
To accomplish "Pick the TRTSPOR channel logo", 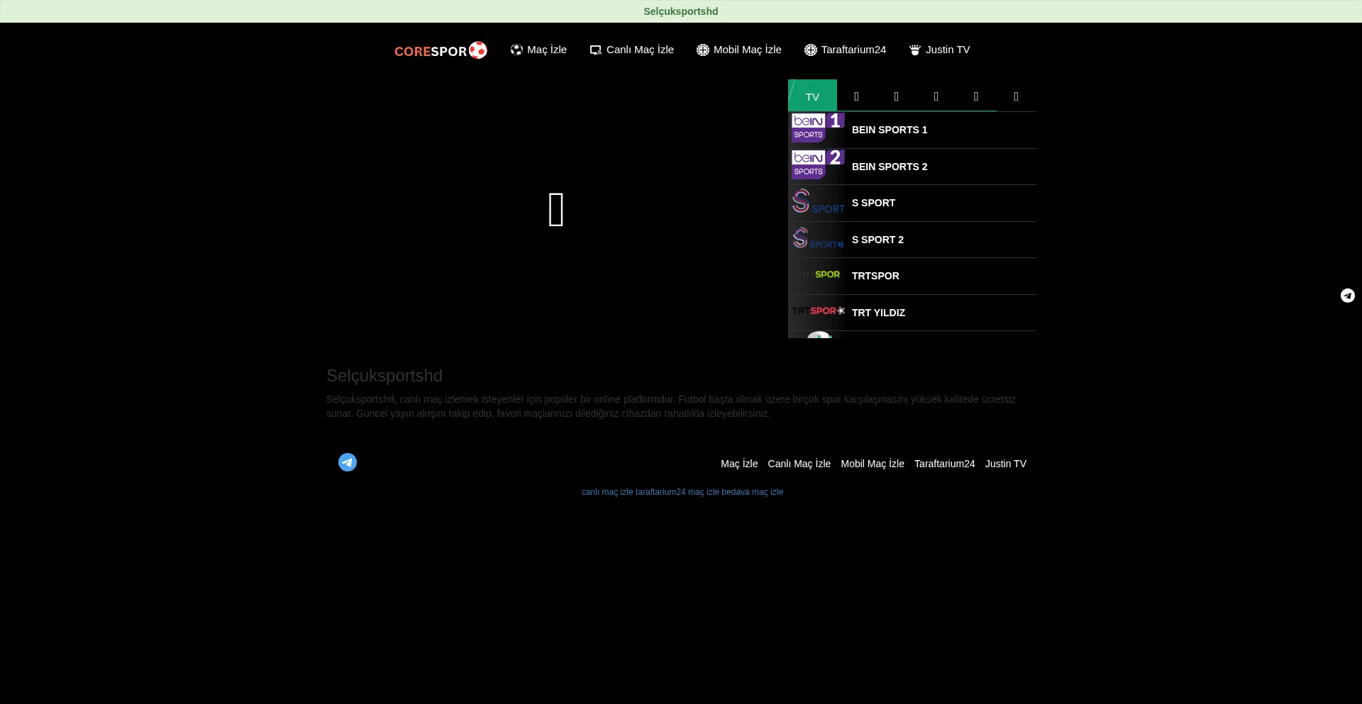I will [817, 275].
